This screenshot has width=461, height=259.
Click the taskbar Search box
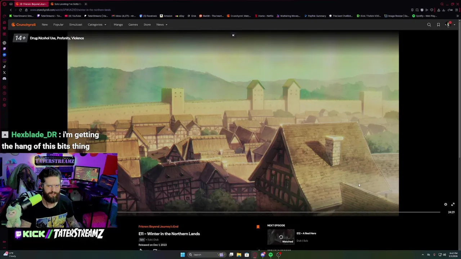pos(206,255)
